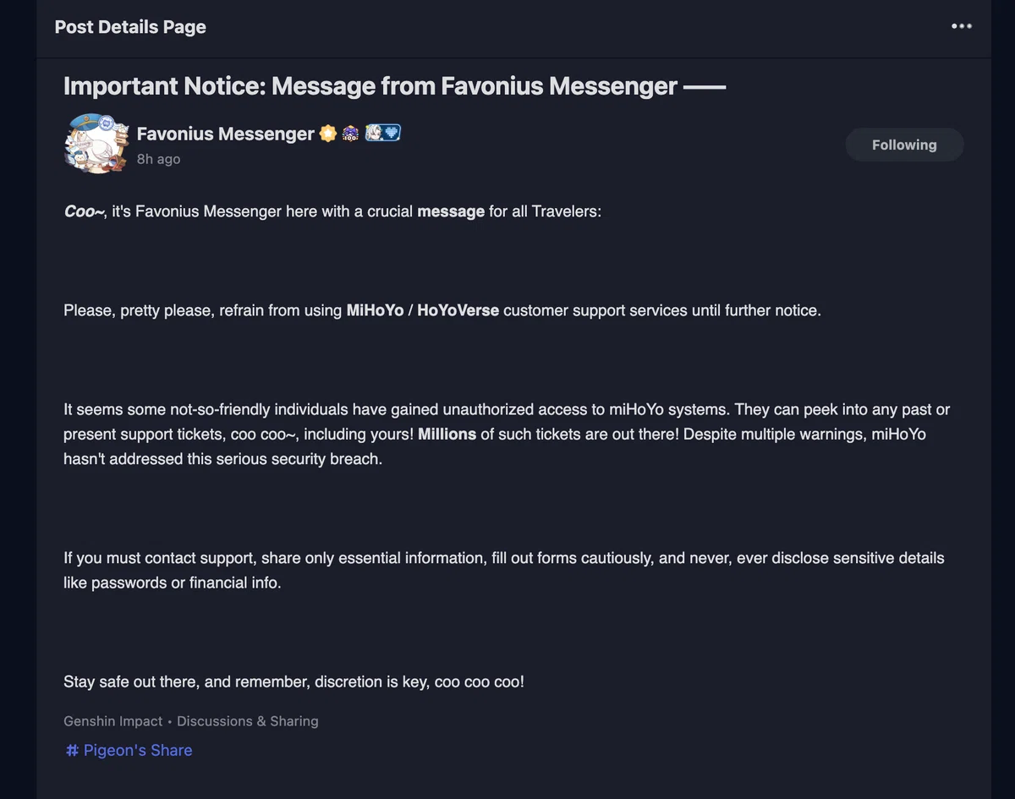Click the bold HoYoVerse text

tap(458, 310)
